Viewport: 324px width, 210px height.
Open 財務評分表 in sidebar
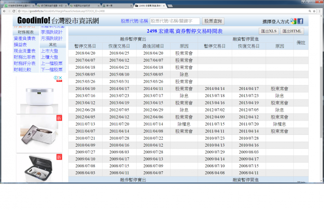coord(25,63)
